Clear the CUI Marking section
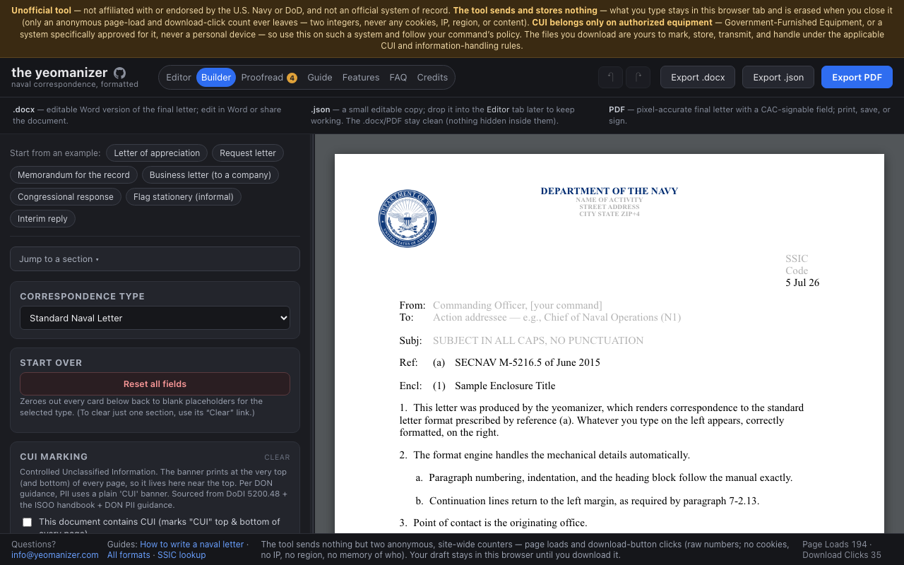Image resolution: width=904 pixels, height=565 pixels. 277,457
